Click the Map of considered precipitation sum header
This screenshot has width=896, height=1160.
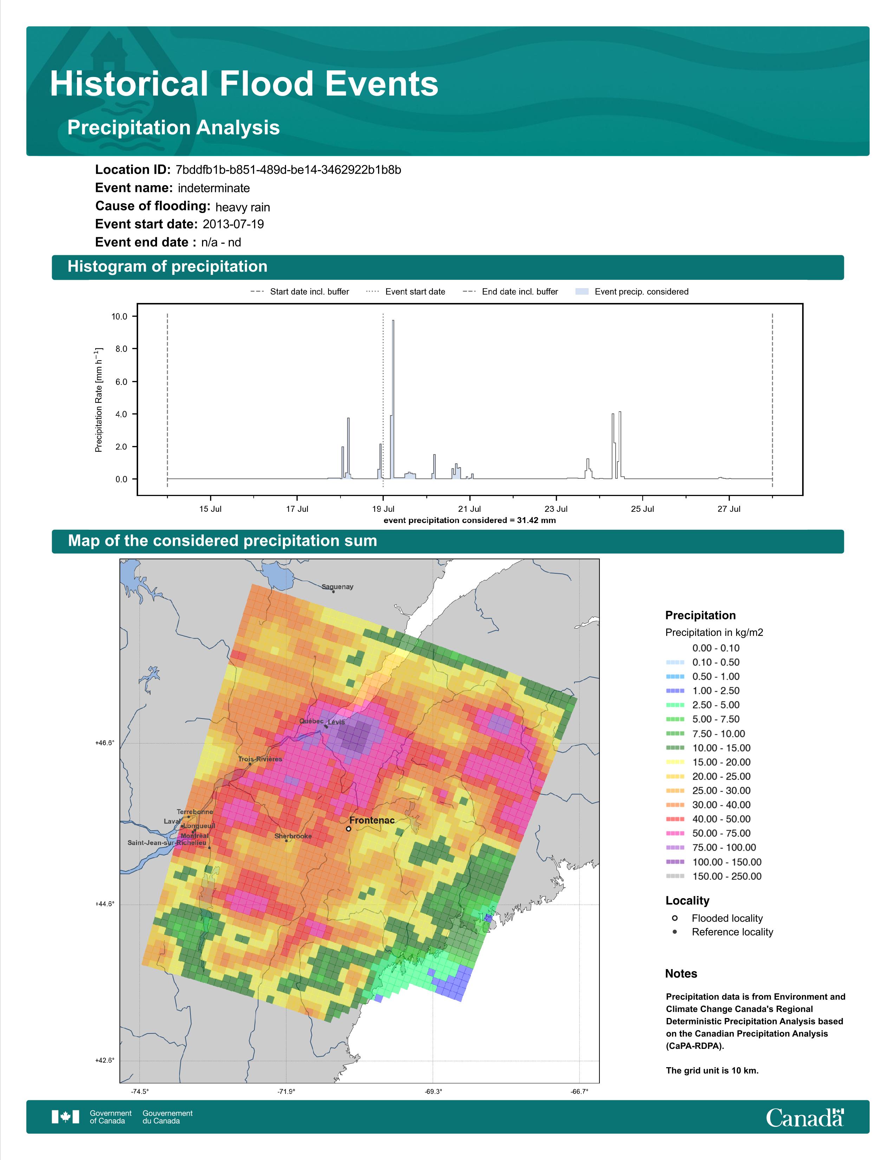tap(222, 541)
